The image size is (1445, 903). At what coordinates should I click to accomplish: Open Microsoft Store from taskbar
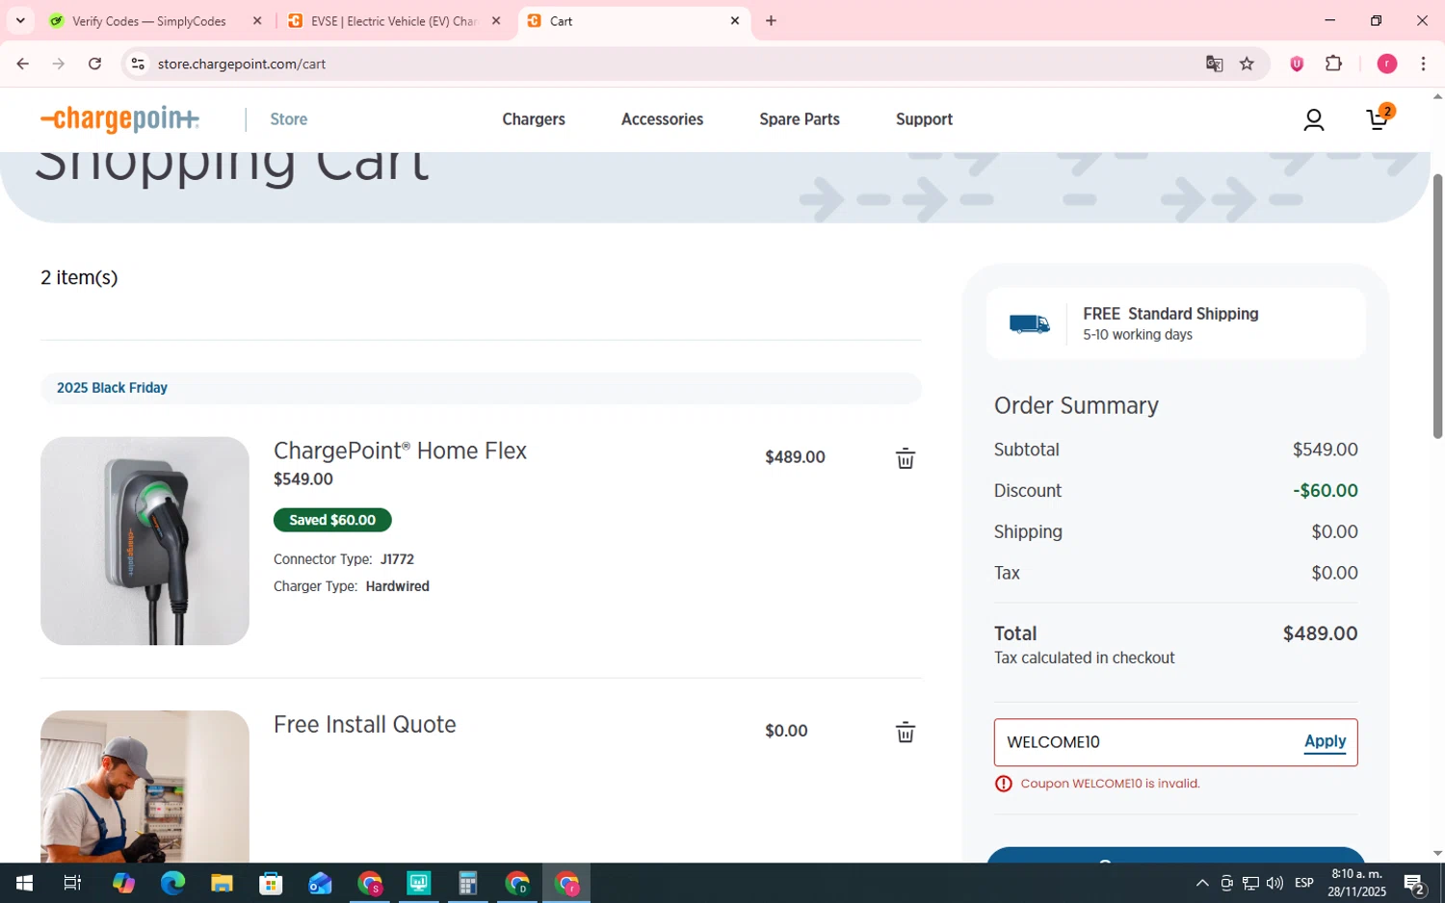point(271,883)
